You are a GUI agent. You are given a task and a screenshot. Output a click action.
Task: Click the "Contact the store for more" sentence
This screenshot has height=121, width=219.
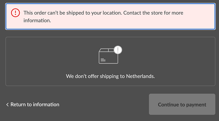click(x=153, y=13)
